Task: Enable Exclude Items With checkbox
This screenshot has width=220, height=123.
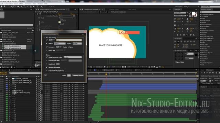Action: [x=47, y=60]
